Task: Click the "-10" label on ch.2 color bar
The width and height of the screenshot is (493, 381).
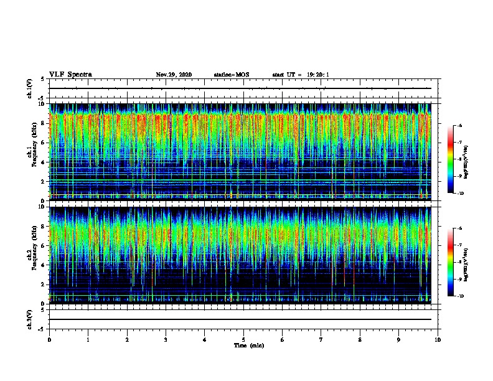Action: click(x=460, y=296)
